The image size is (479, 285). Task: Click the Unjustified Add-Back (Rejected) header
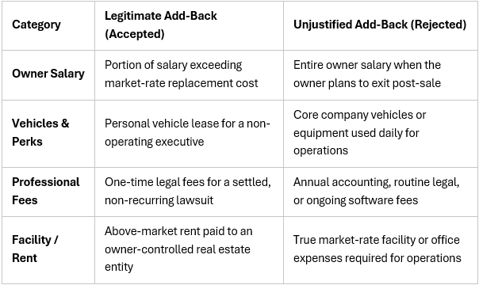coord(380,25)
